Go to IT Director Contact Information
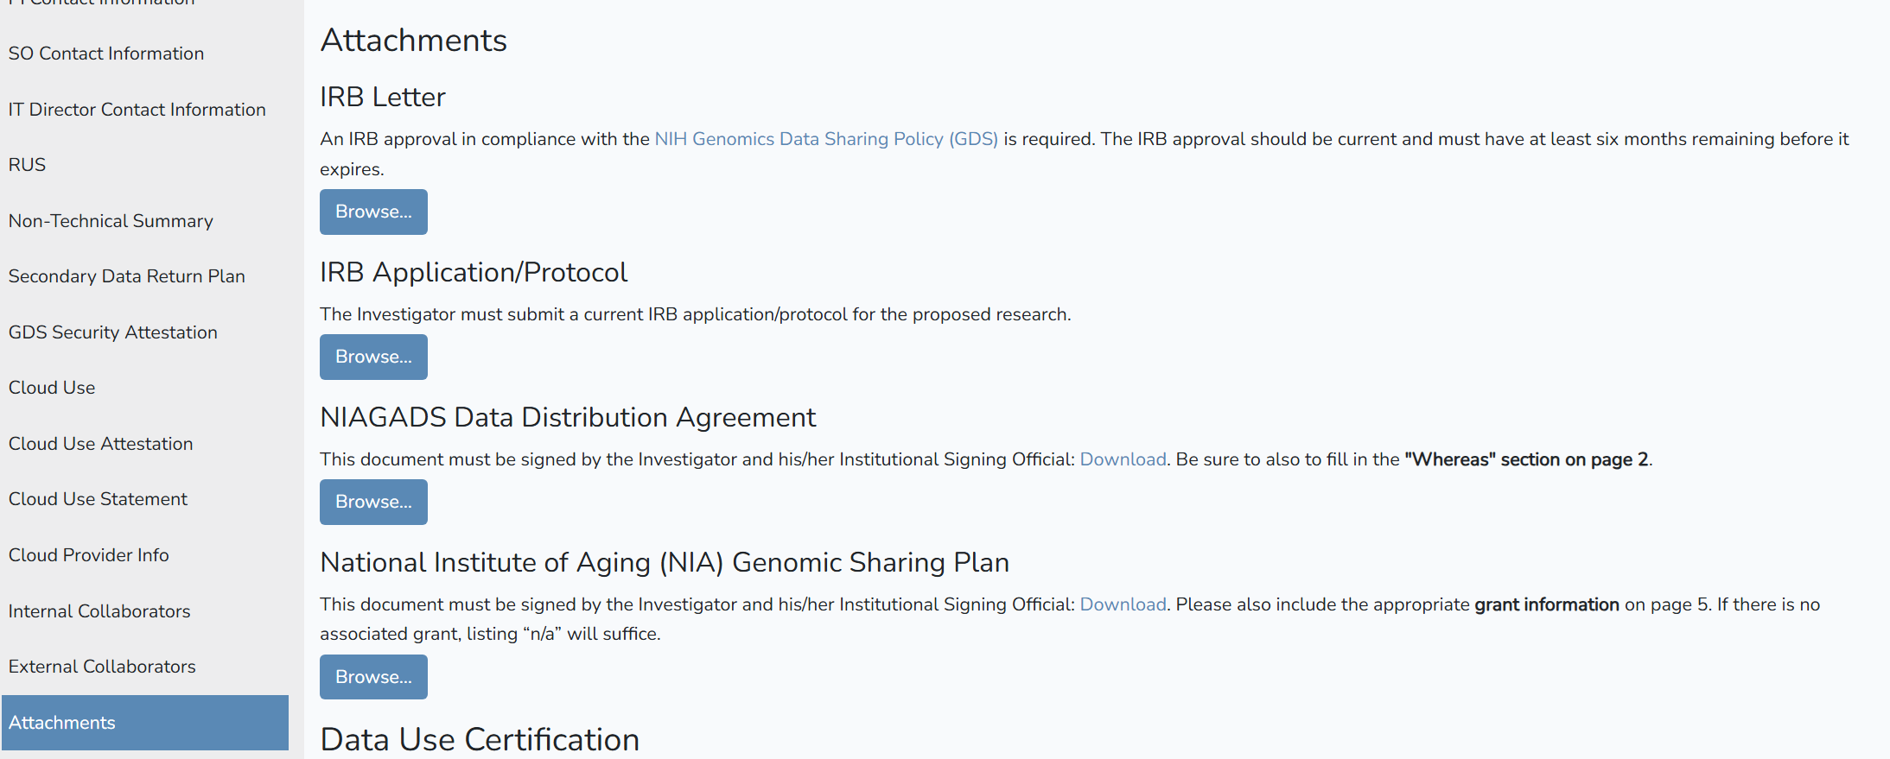The width and height of the screenshot is (1890, 759). coord(137,110)
